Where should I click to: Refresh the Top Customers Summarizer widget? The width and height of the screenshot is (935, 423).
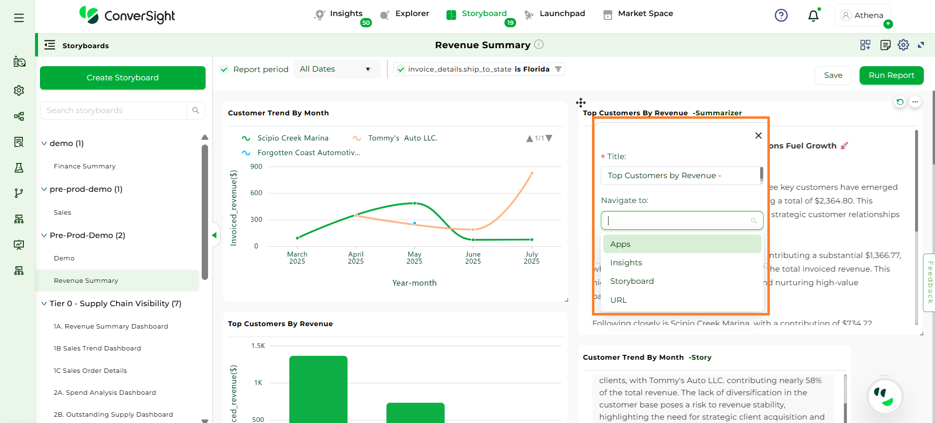tap(900, 102)
